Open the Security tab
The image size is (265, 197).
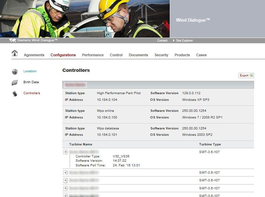pyautogui.click(x=161, y=55)
